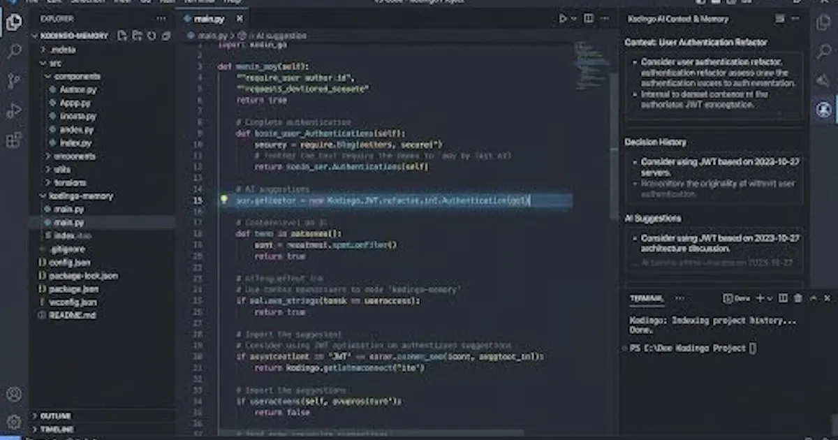Open the README.md file
This screenshot has height=440, width=838.
click(73, 316)
